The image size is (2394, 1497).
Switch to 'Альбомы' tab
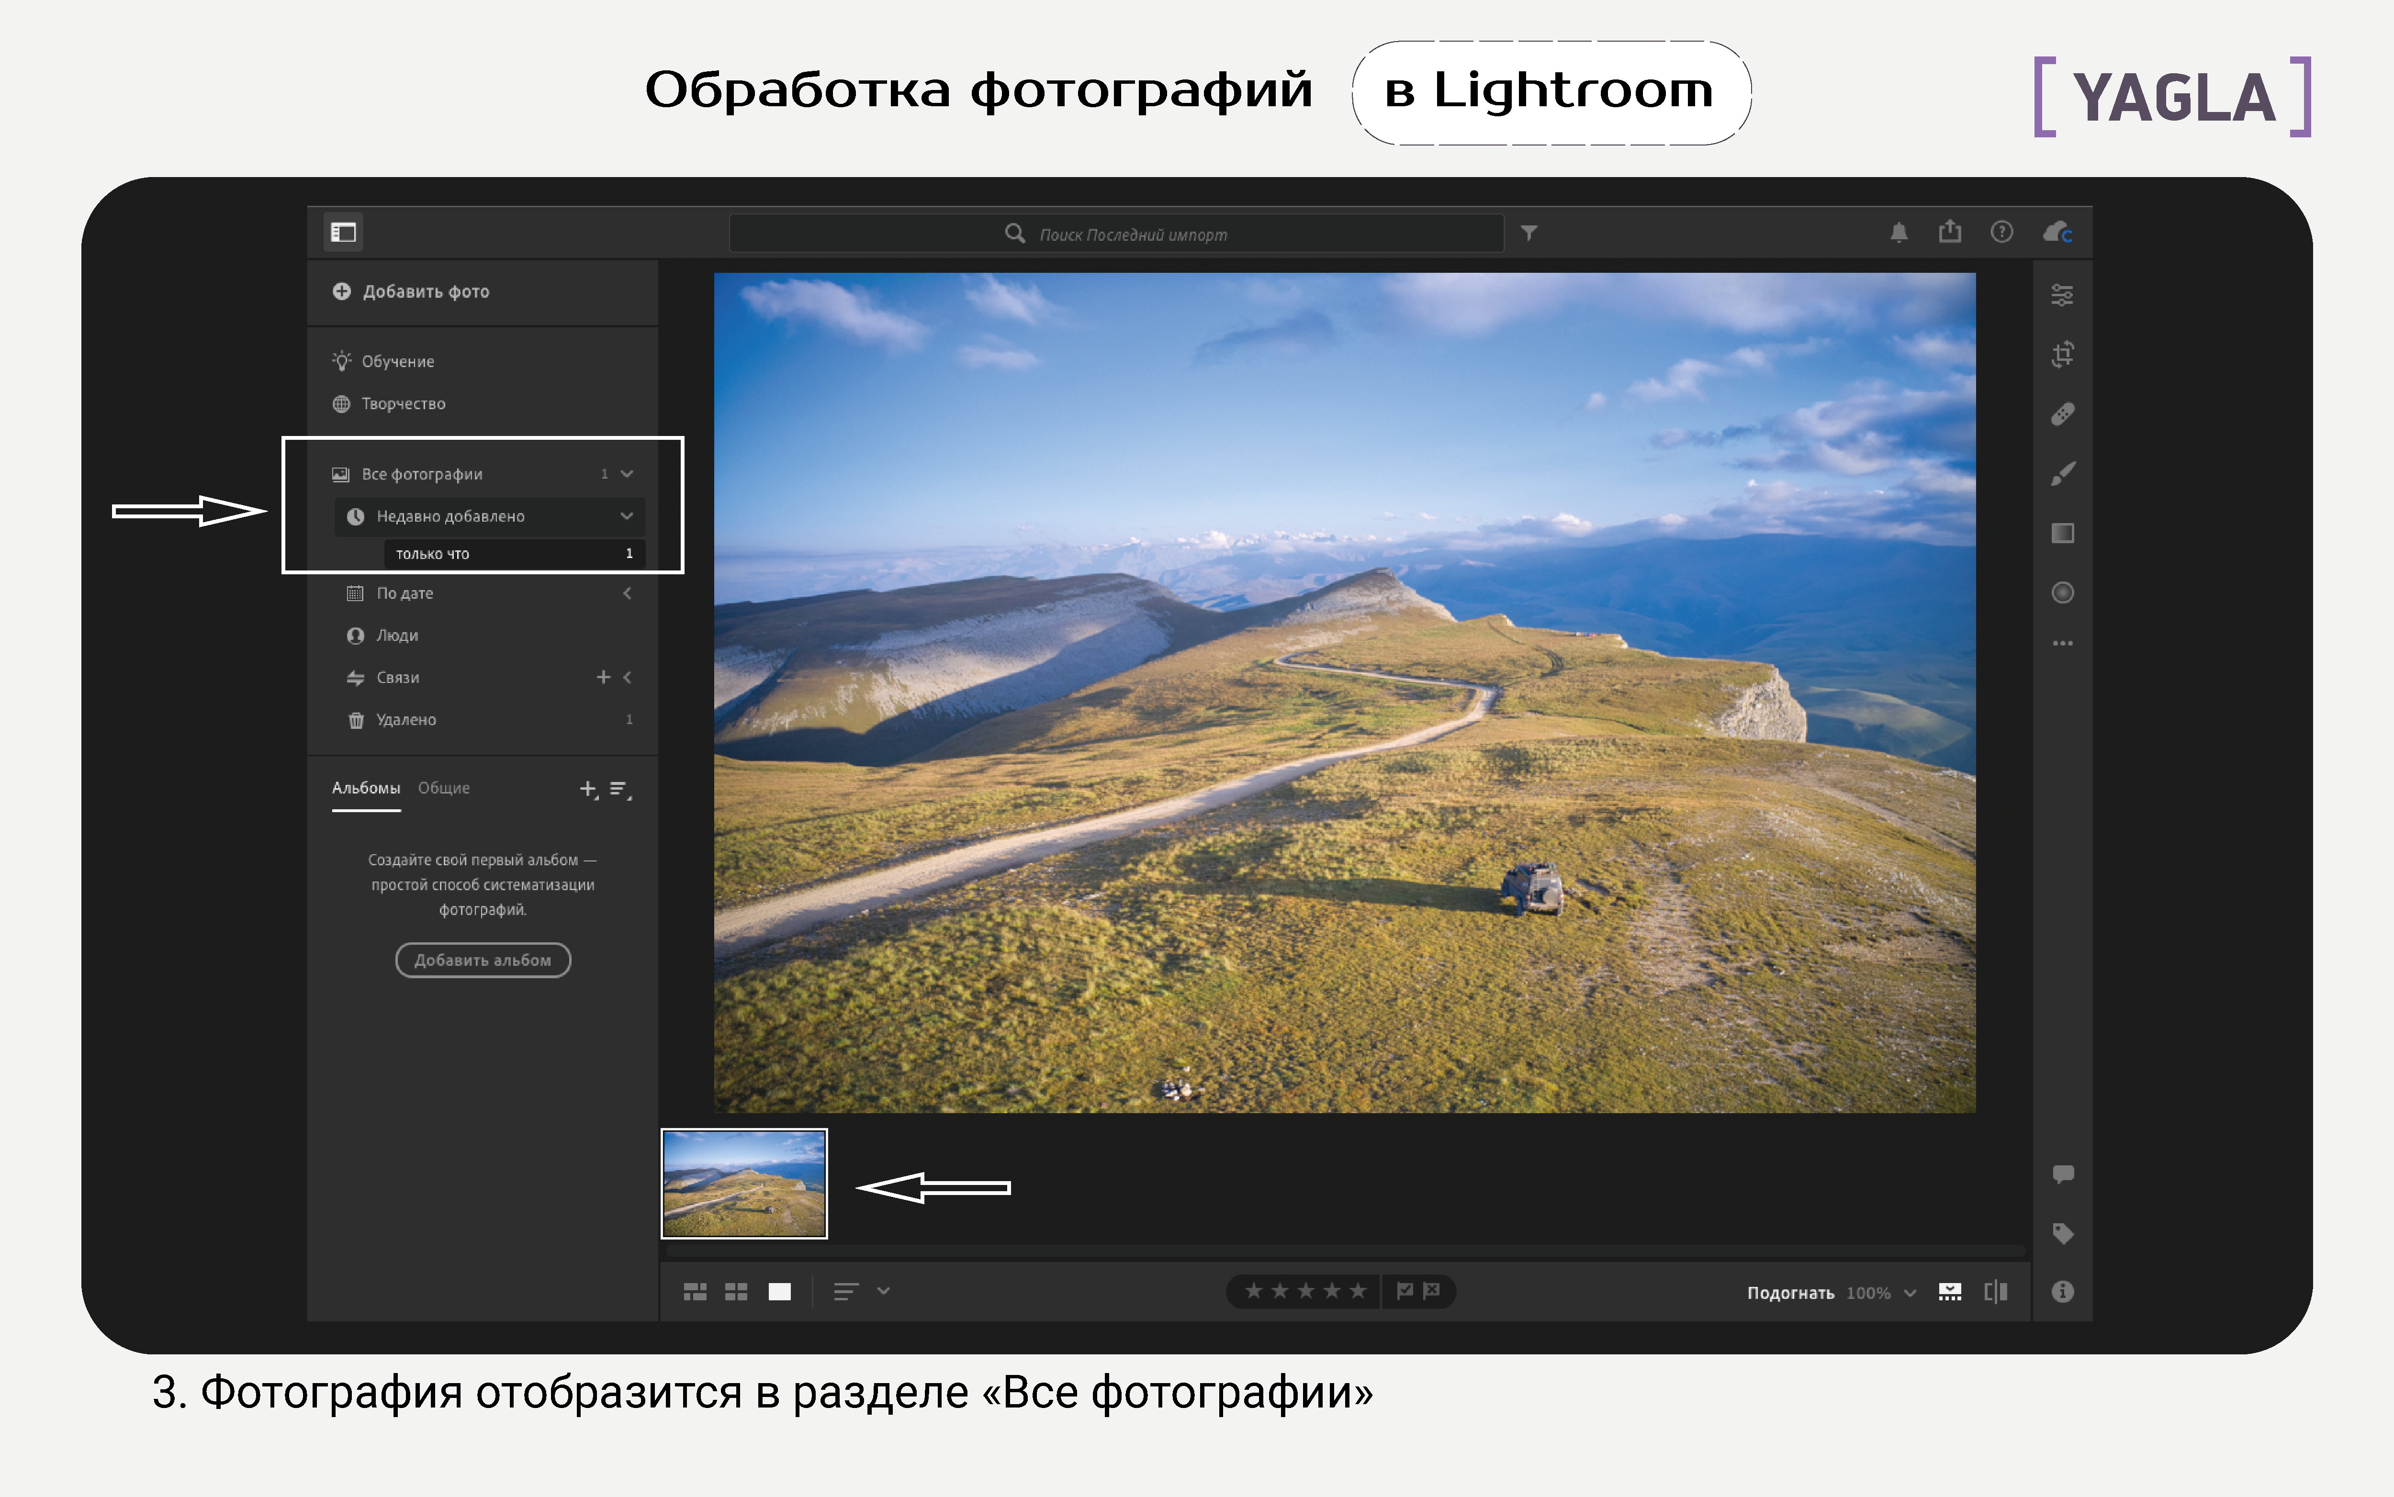pyautogui.click(x=365, y=788)
